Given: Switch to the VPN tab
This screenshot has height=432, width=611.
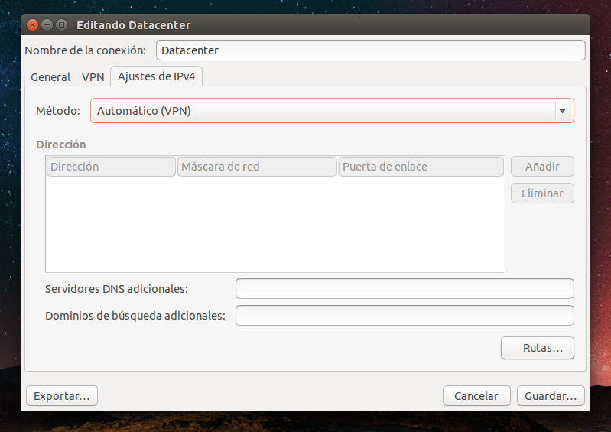Looking at the screenshot, I should [x=93, y=77].
